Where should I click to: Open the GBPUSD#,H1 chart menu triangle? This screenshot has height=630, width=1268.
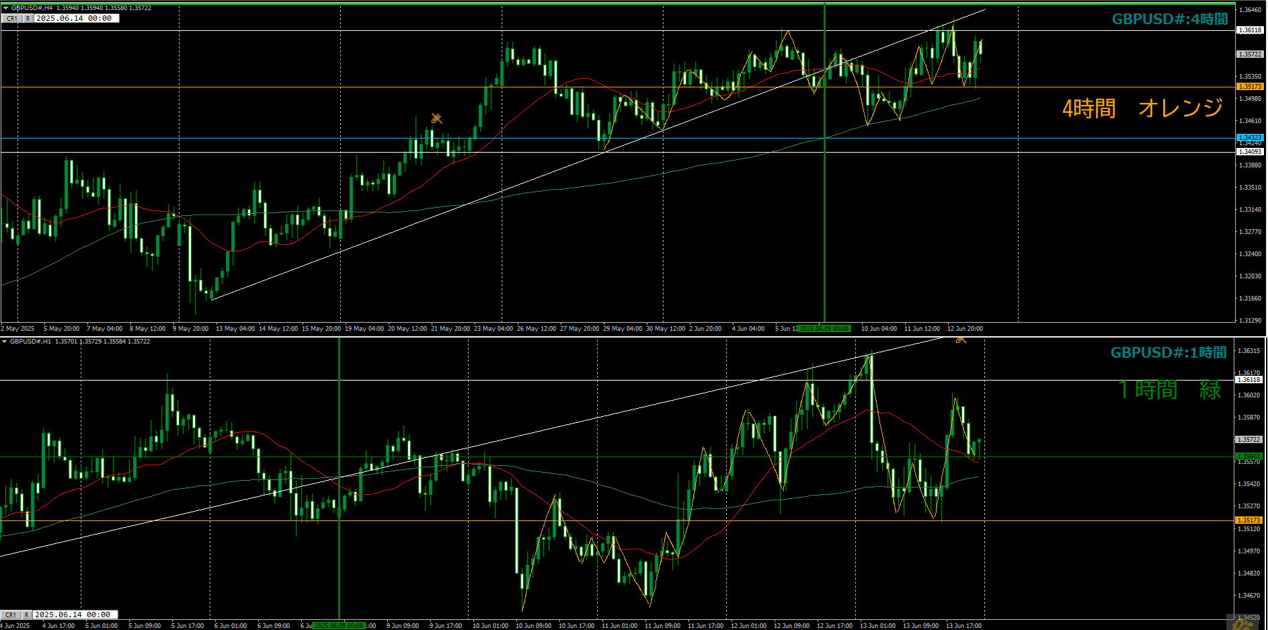(5, 342)
